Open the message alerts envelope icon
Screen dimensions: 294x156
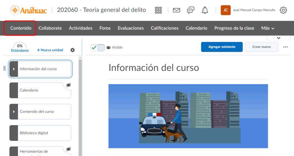click(x=176, y=10)
